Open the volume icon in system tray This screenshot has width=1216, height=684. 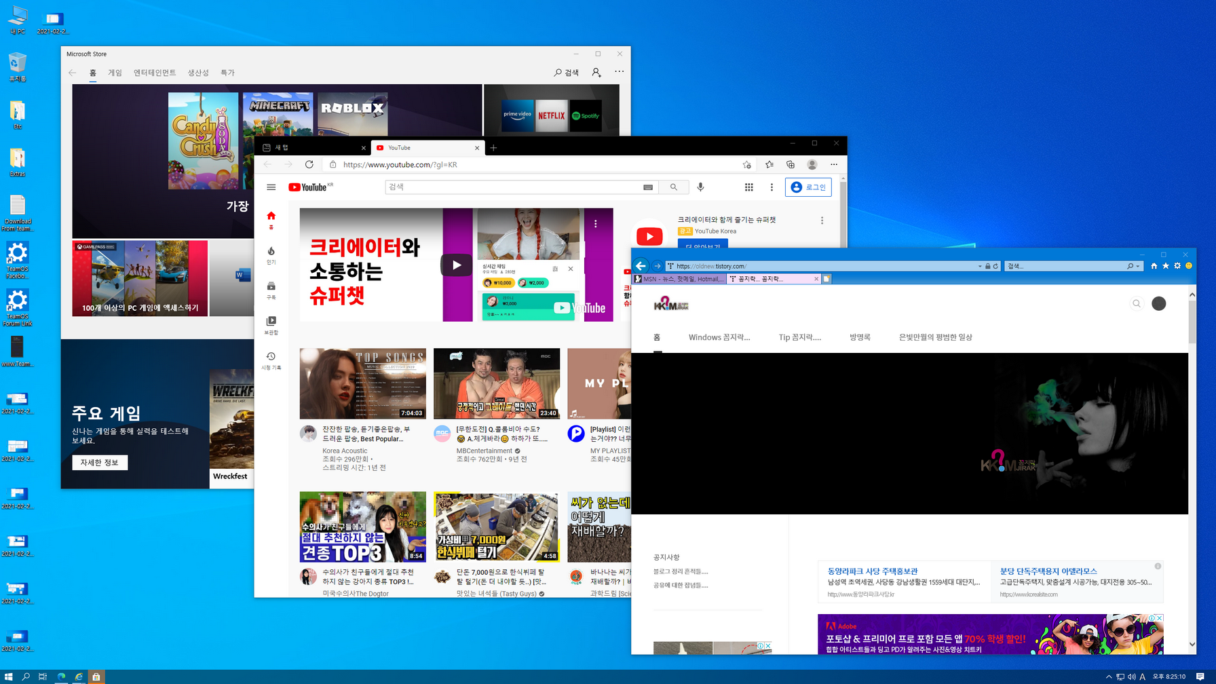1131,677
